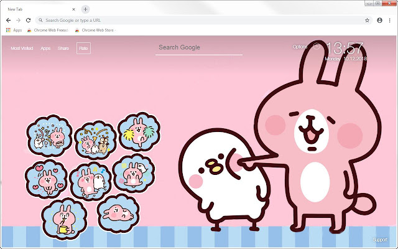Open the Apps bookmarks shortcut
The width and height of the screenshot is (398, 249).
pyautogui.click(x=14, y=31)
